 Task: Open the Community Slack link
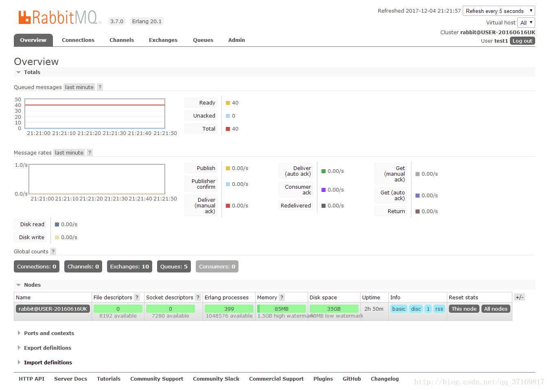click(x=216, y=379)
